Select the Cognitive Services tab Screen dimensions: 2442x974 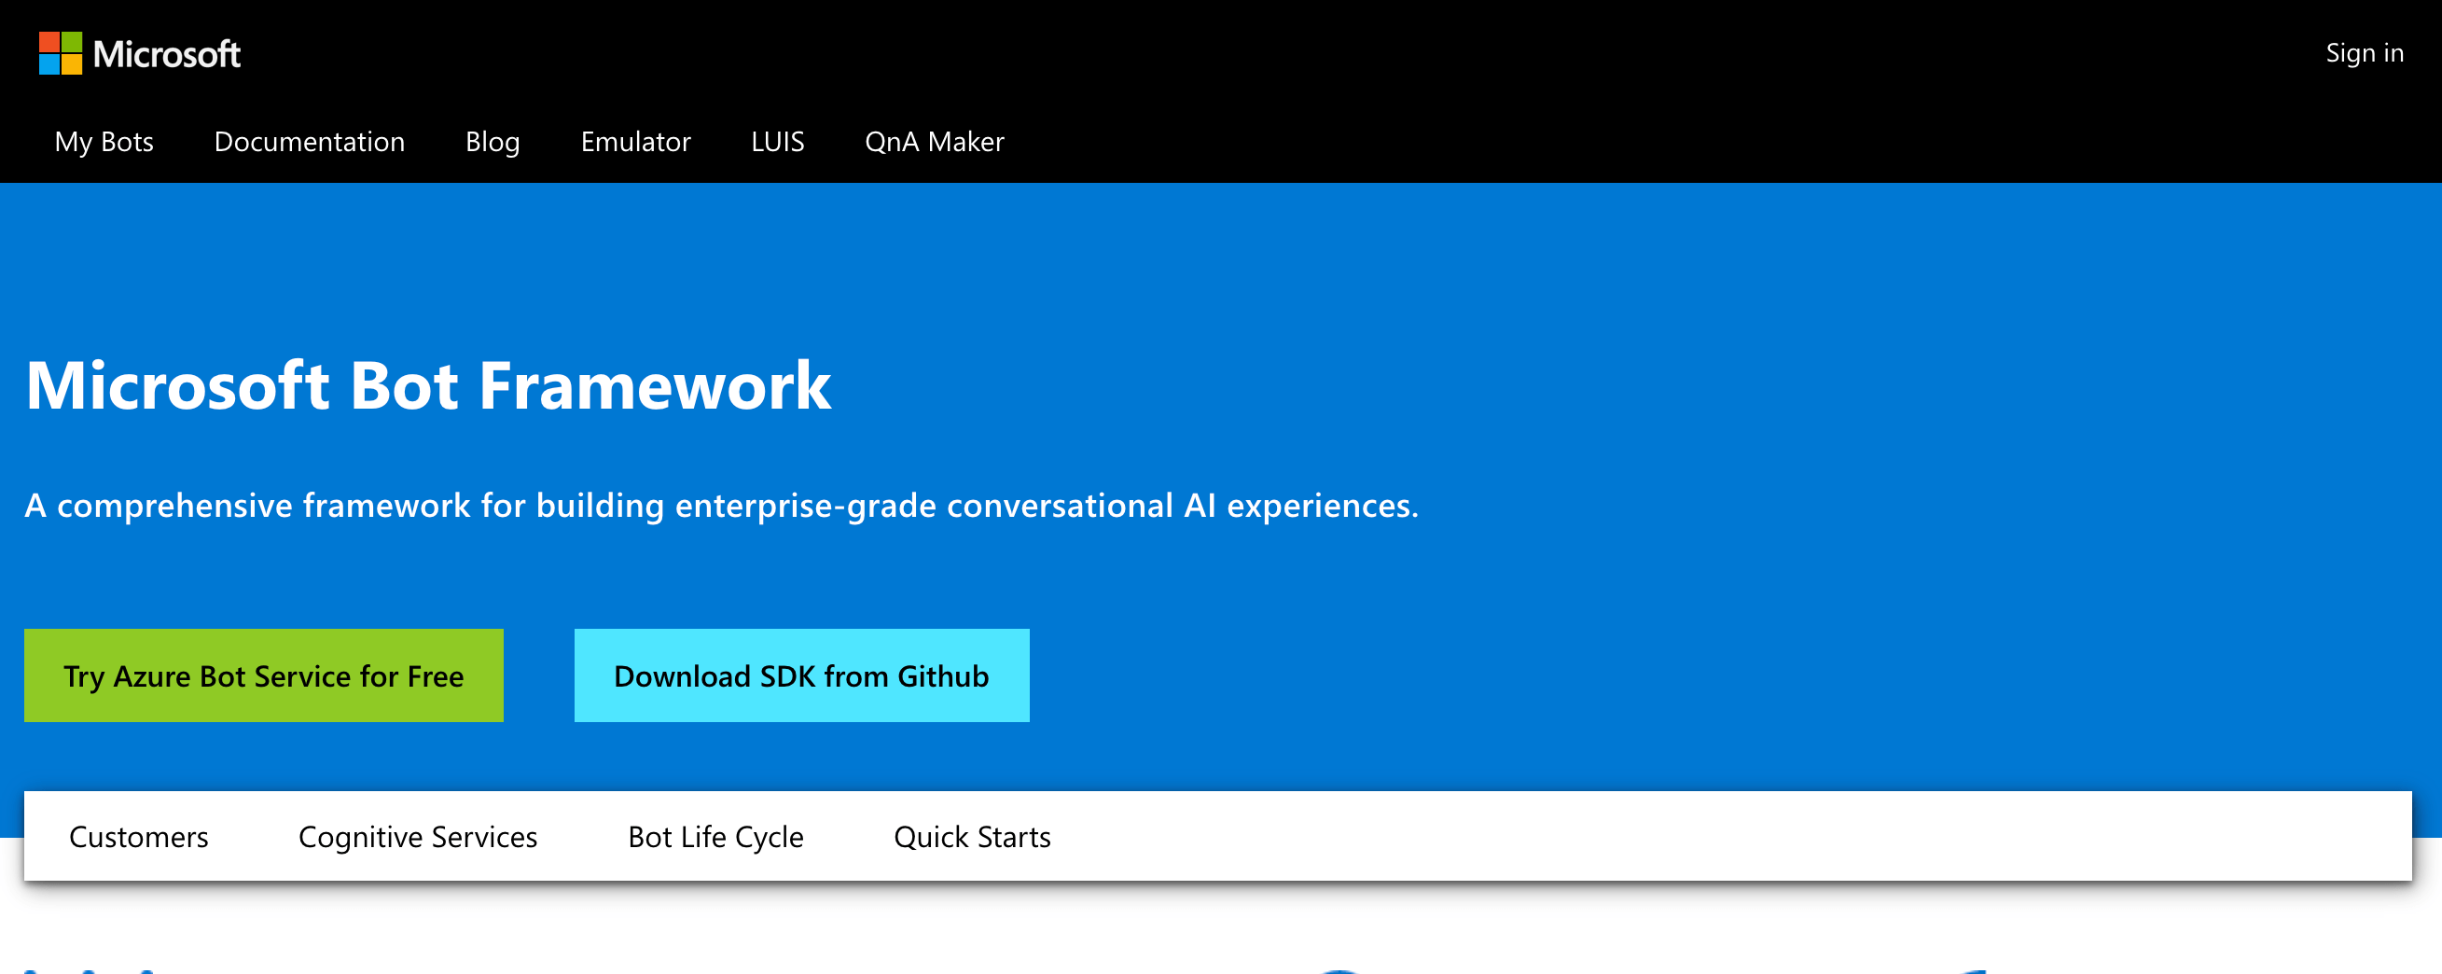coord(417,837)
